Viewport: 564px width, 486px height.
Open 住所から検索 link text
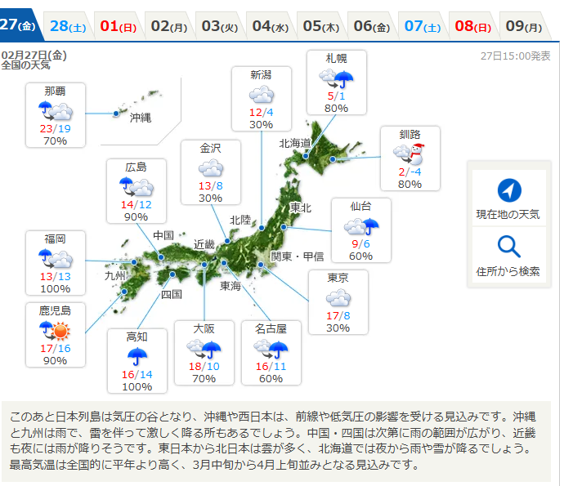pos(508,271)
